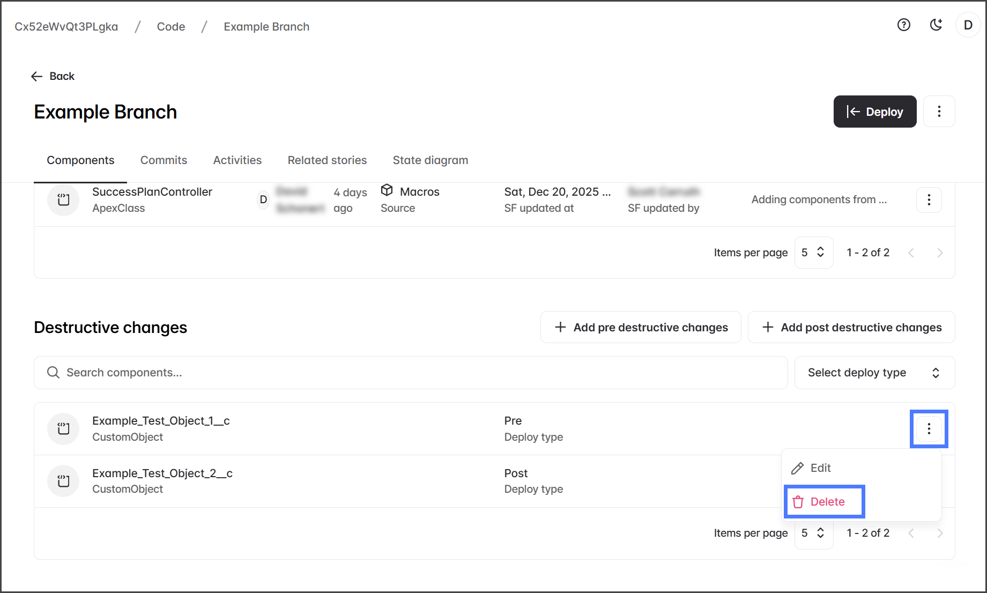Change items per page in destructive changes

(x=813, y=533)
